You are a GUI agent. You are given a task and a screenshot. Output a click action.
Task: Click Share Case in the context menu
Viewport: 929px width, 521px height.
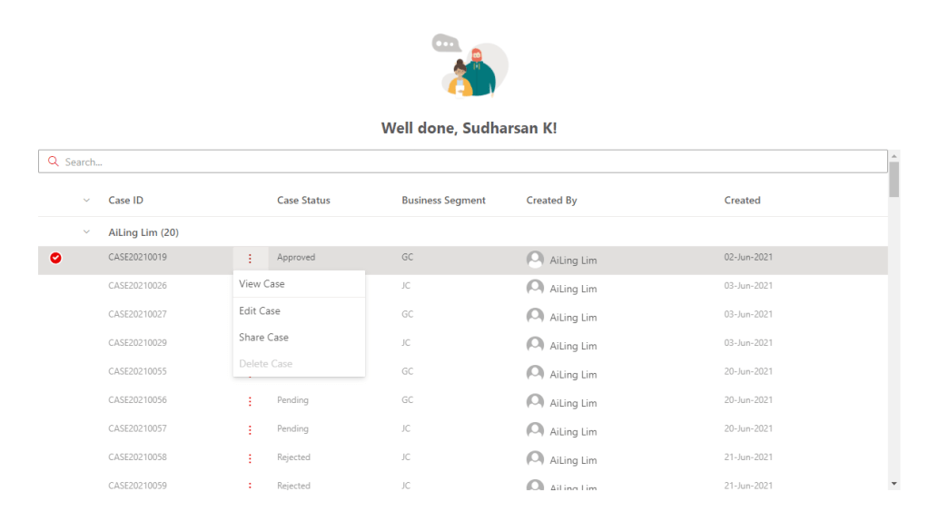(x=263, y=338)
